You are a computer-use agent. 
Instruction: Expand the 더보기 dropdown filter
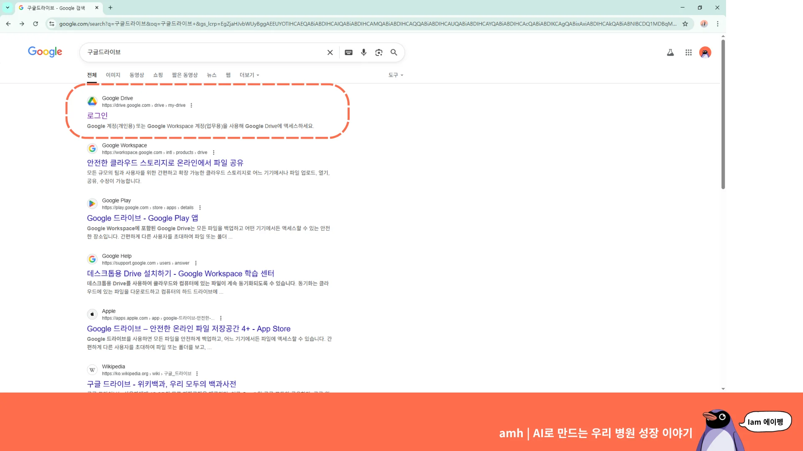[x=249, y=75]
